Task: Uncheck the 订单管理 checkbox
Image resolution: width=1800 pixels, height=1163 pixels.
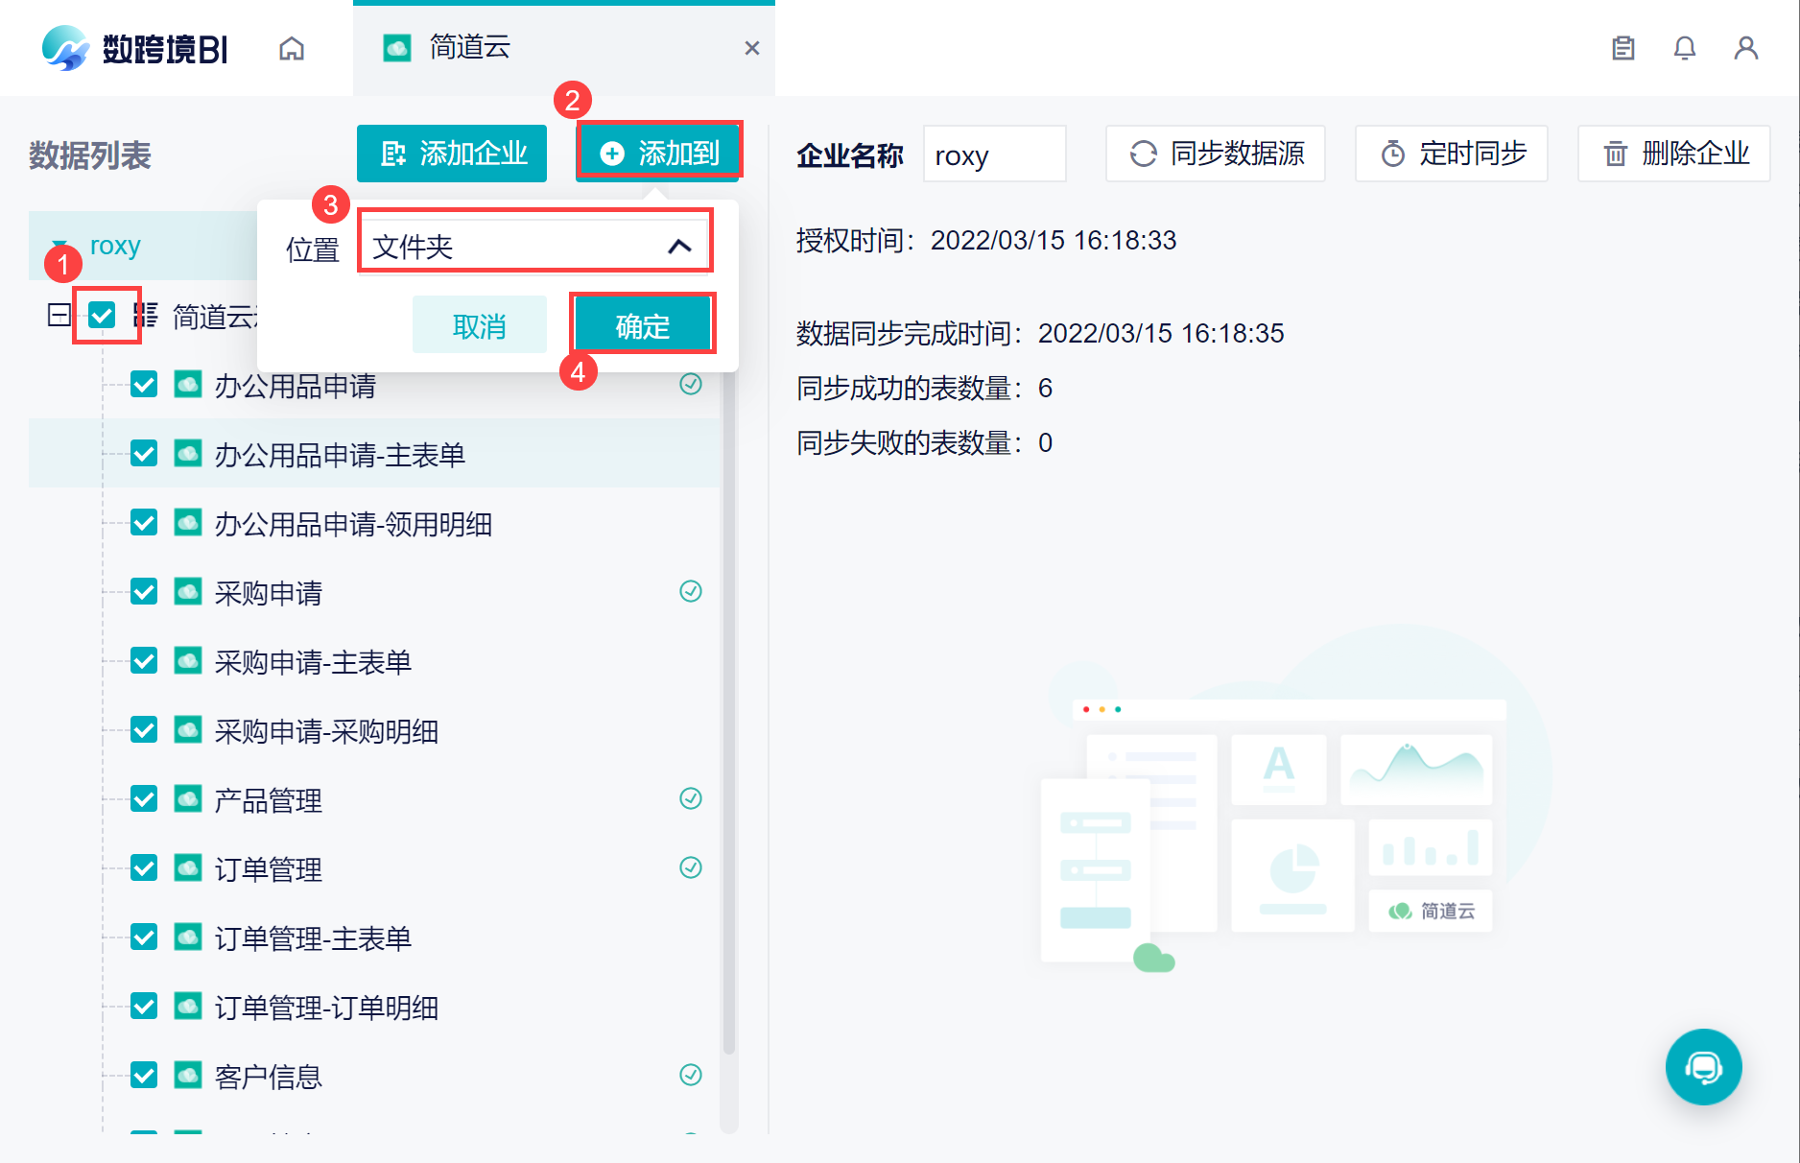Action: click(144, 869)
